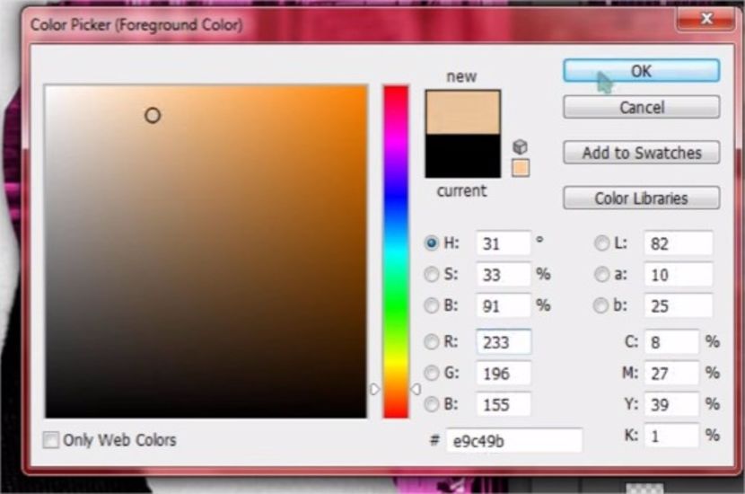Click the right hue slider arrow

coord(416,389)
